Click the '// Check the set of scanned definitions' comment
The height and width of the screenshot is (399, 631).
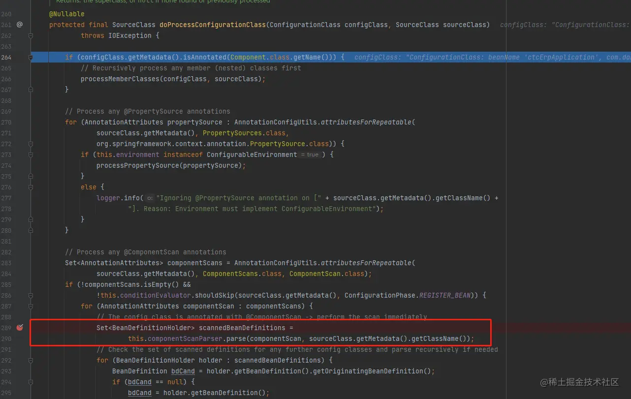297,349
